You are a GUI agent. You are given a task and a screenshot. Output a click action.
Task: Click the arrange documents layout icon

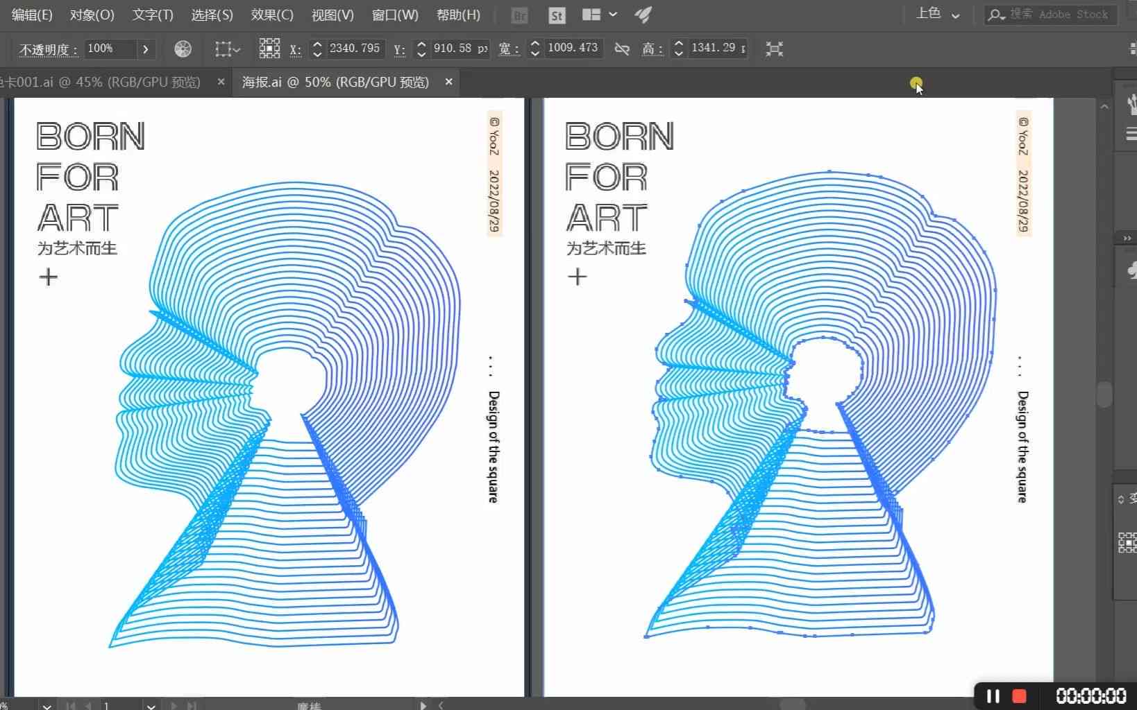591,15
